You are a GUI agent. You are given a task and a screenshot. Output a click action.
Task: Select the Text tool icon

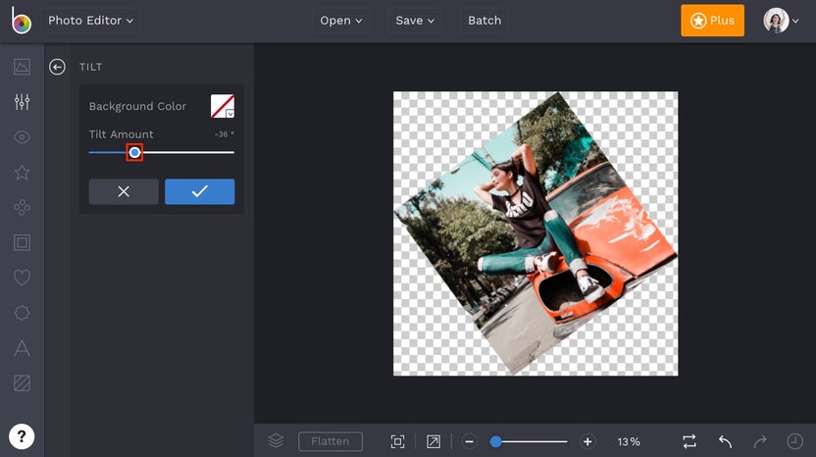tap(22, 348)
